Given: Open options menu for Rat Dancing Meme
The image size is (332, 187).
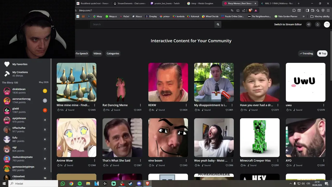Looking at the screenshot, I should tap(140, 105).
